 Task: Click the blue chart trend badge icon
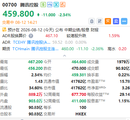pyautogui.click(x=50, y=5)
